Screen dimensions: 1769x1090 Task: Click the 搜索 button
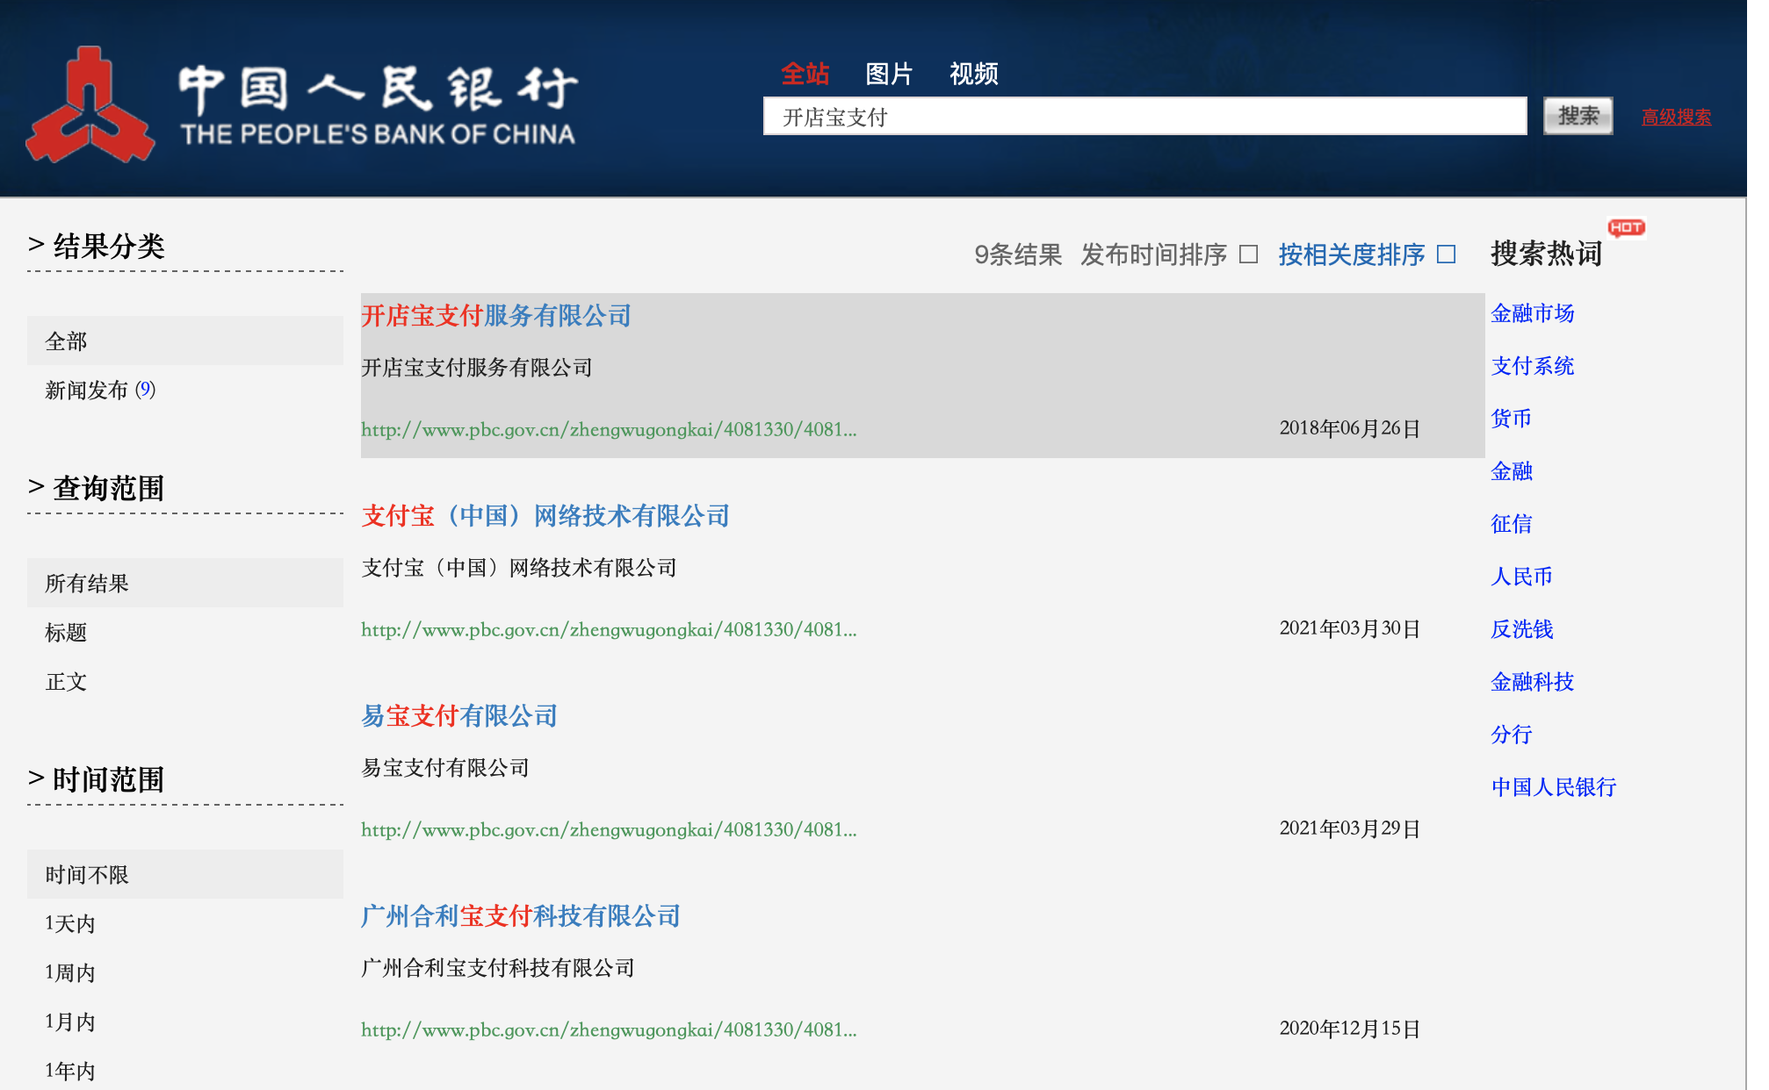pyautogui.click(x=1578, y=116)
